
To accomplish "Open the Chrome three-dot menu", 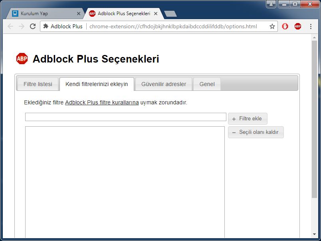I will pyautogui.click(x=311, y=26).
